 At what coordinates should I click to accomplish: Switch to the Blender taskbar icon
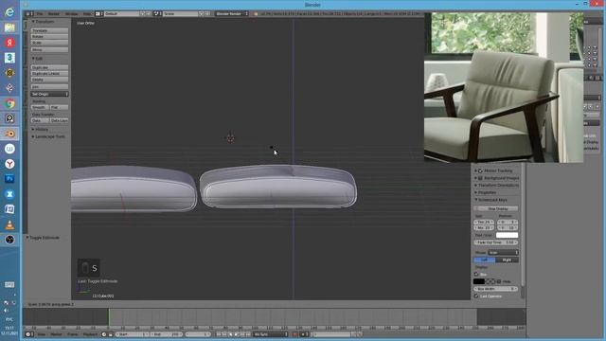pyautogui.click(x=9, y=134)
